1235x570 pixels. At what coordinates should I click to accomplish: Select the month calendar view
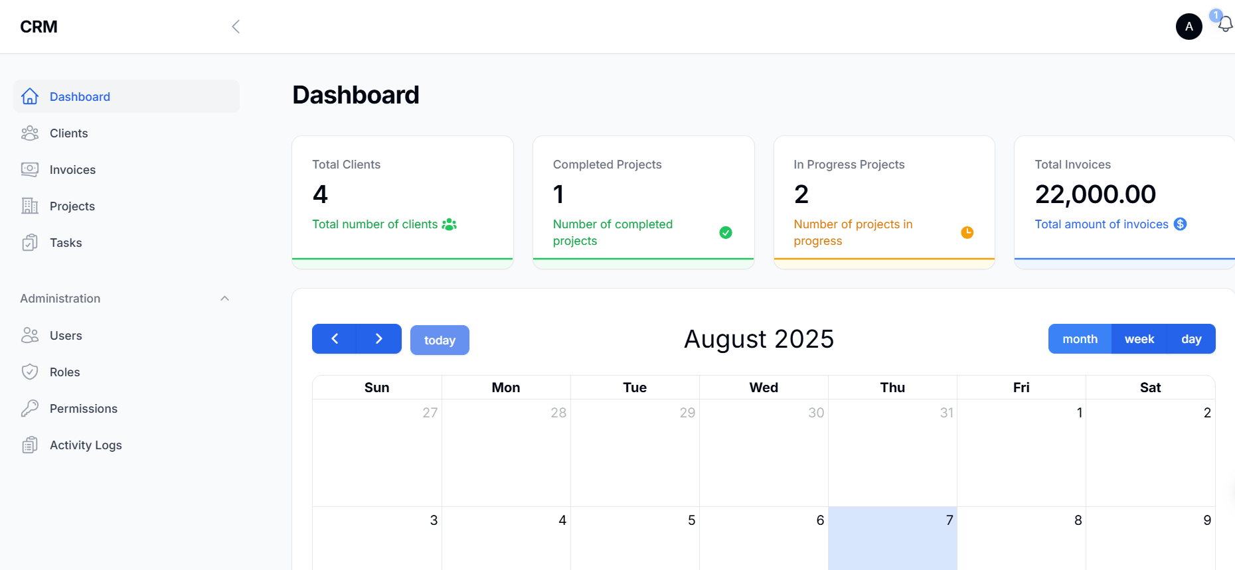1080,339
